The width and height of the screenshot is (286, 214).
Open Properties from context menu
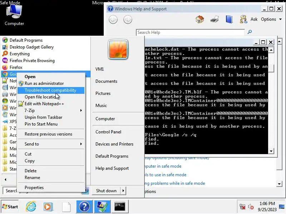pyautogui.click(x=51, y=188)
